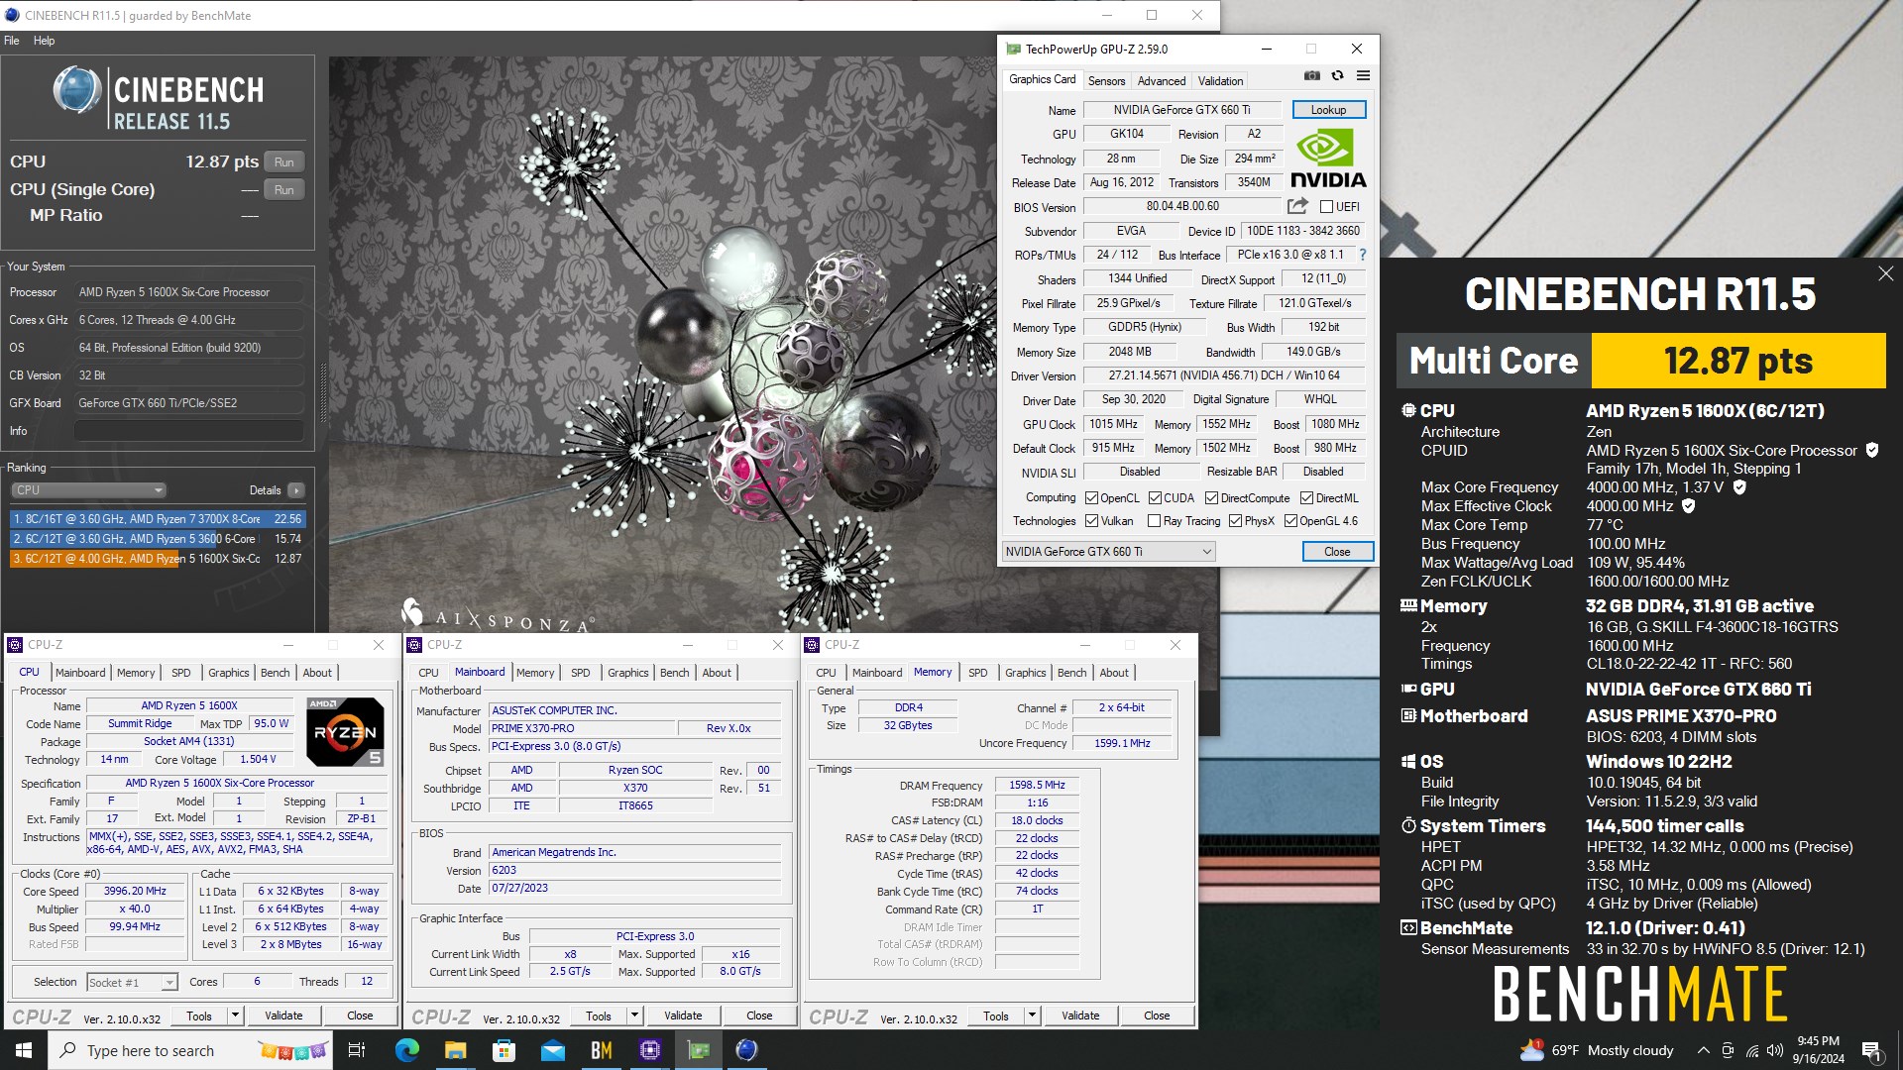1903x1070 pixels.
Task: Click the Windows search box
Action: pos(189,1050)
